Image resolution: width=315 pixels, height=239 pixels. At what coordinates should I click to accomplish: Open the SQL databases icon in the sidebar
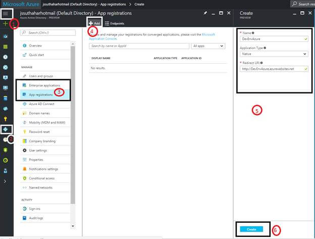coord(6,99)
